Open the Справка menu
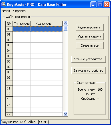 coord(19,11)
